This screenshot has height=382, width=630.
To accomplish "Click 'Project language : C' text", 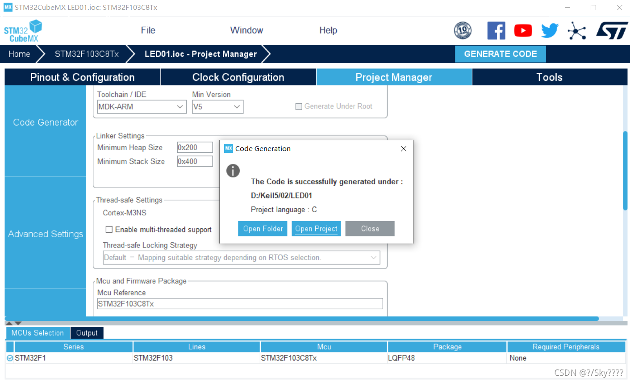I will [284, 210].
